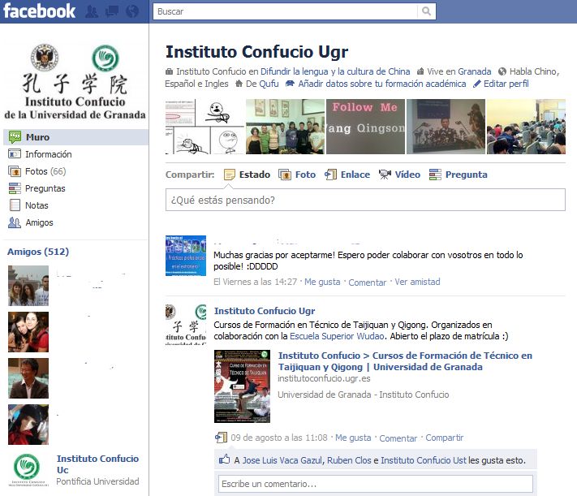577x496 pixels.
Task: Open Difundir la lengua y la cultura link
Action: [335, 71]
